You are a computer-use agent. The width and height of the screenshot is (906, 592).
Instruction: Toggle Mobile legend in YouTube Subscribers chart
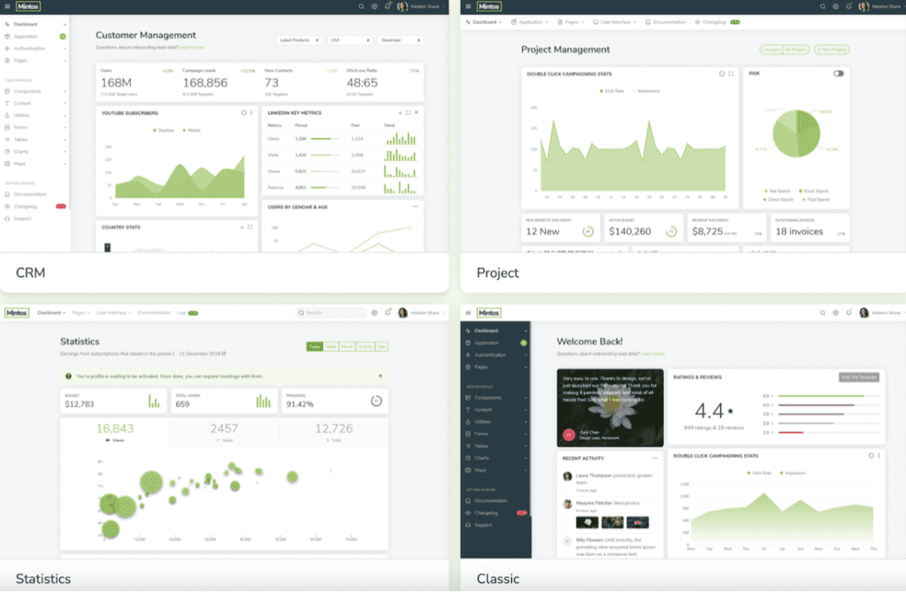point(192,130)
